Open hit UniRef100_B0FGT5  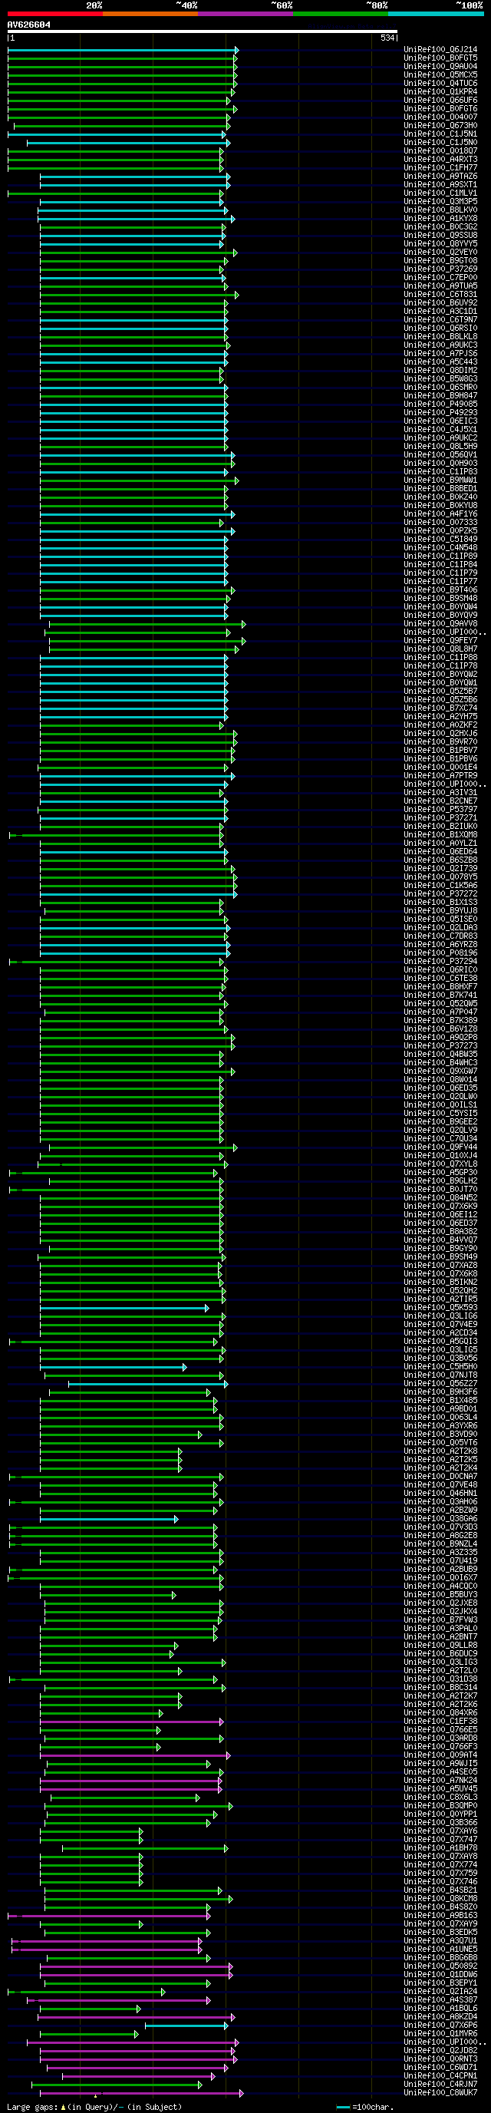click(440, 58)
